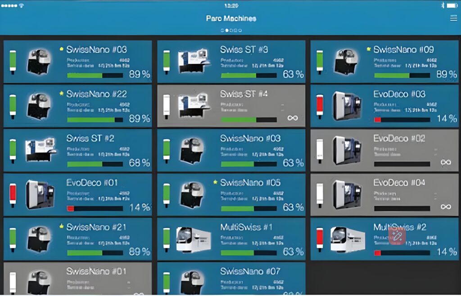Click the progress bar on EvoDeco #03
Screen dimensions: 461x296
(x=402, y=120)
